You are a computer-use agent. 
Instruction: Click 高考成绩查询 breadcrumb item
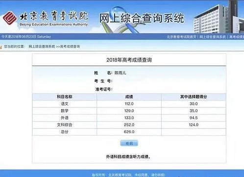coord(70,47)
